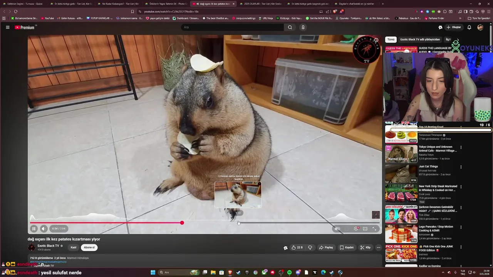Switch to Editörün Seçimi Turnuva browser tab
Image resolution: width=493 pixels, height=277 pixels.
coord(24,4)
